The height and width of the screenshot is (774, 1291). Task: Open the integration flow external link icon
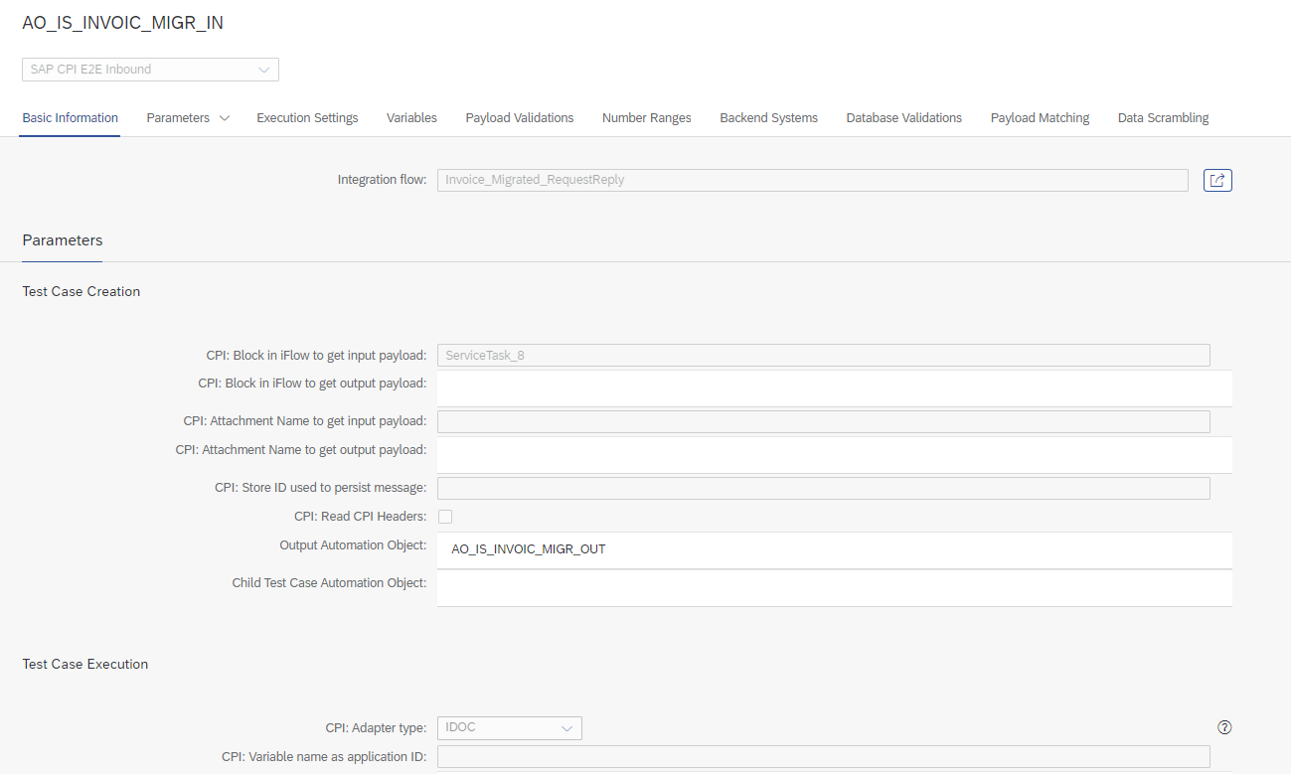coord(1217,180)
